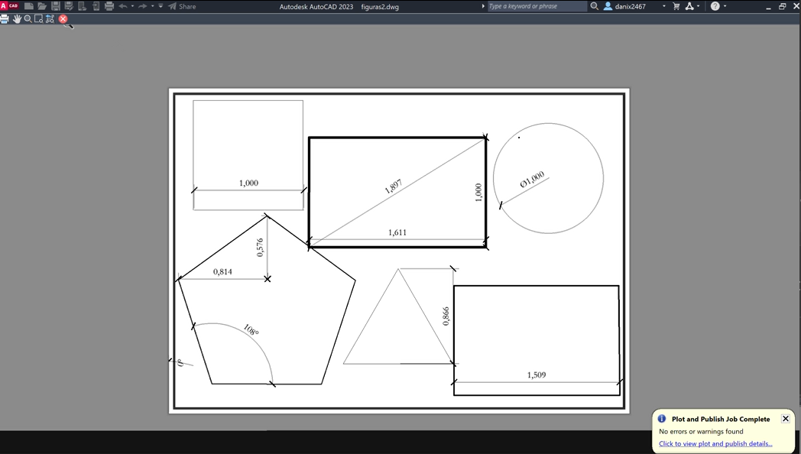Screen dimensions: 801x454
Task: Click the Save As icon
Action: coord(69,6)
